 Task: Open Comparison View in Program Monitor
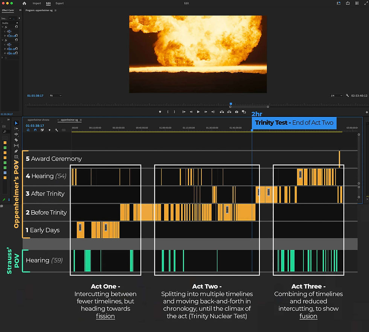(244, 112)
